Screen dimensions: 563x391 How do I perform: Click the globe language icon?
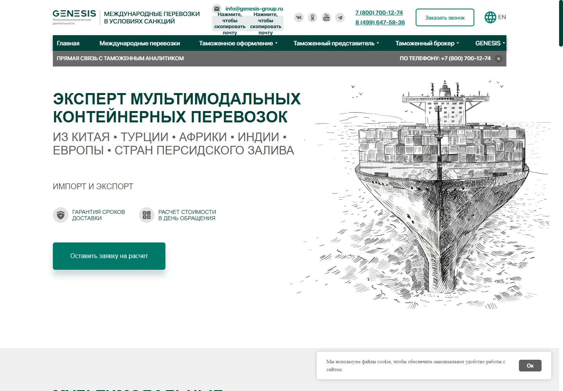490,17
